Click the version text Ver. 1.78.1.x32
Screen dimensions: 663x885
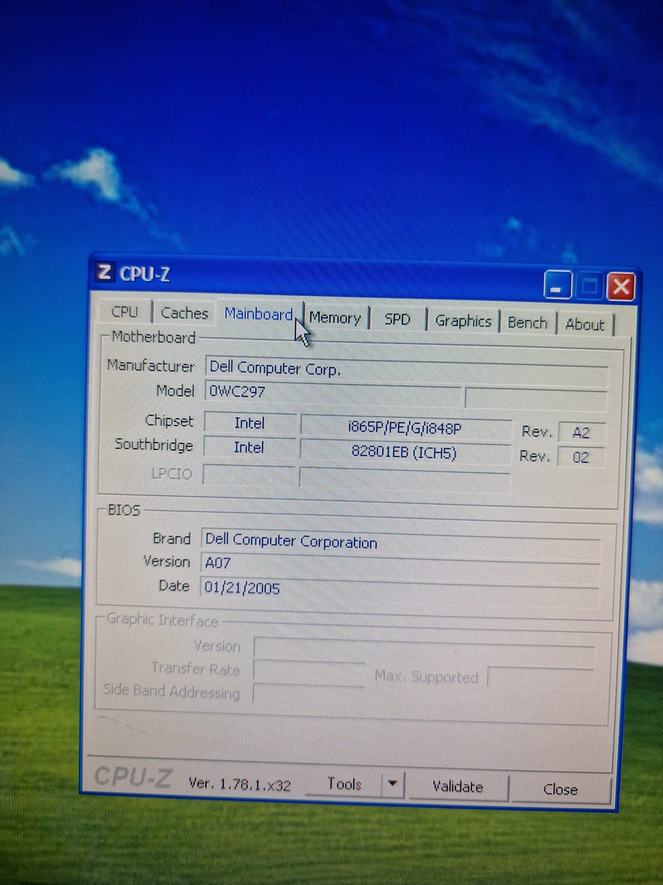point(240,784)
